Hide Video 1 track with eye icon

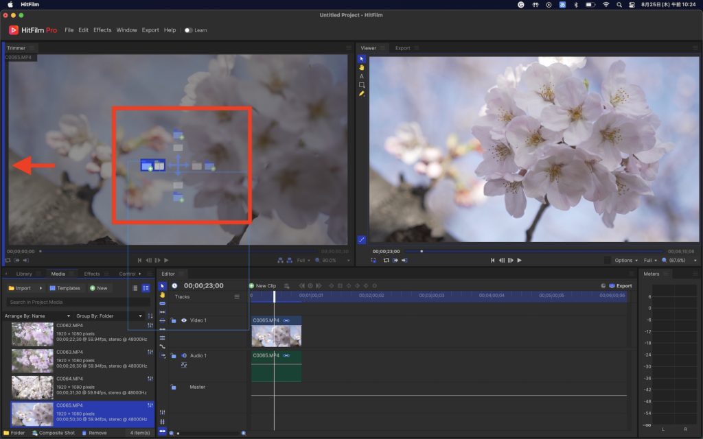pos(184,320)
